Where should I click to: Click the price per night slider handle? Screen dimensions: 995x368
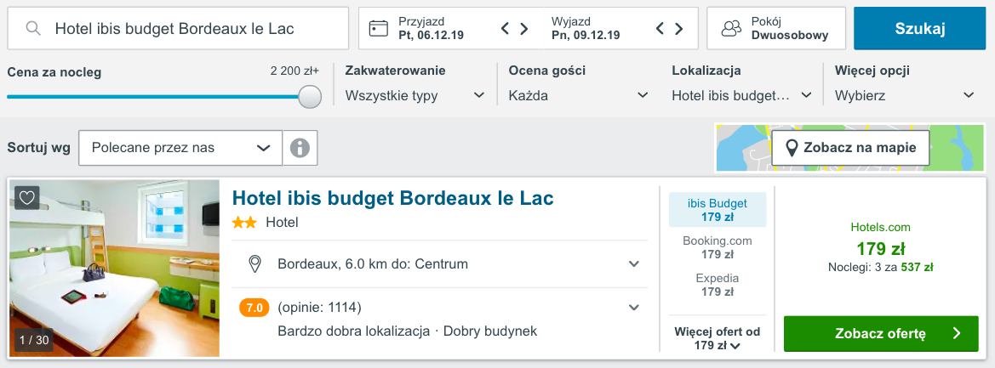(x=310, y=96)
